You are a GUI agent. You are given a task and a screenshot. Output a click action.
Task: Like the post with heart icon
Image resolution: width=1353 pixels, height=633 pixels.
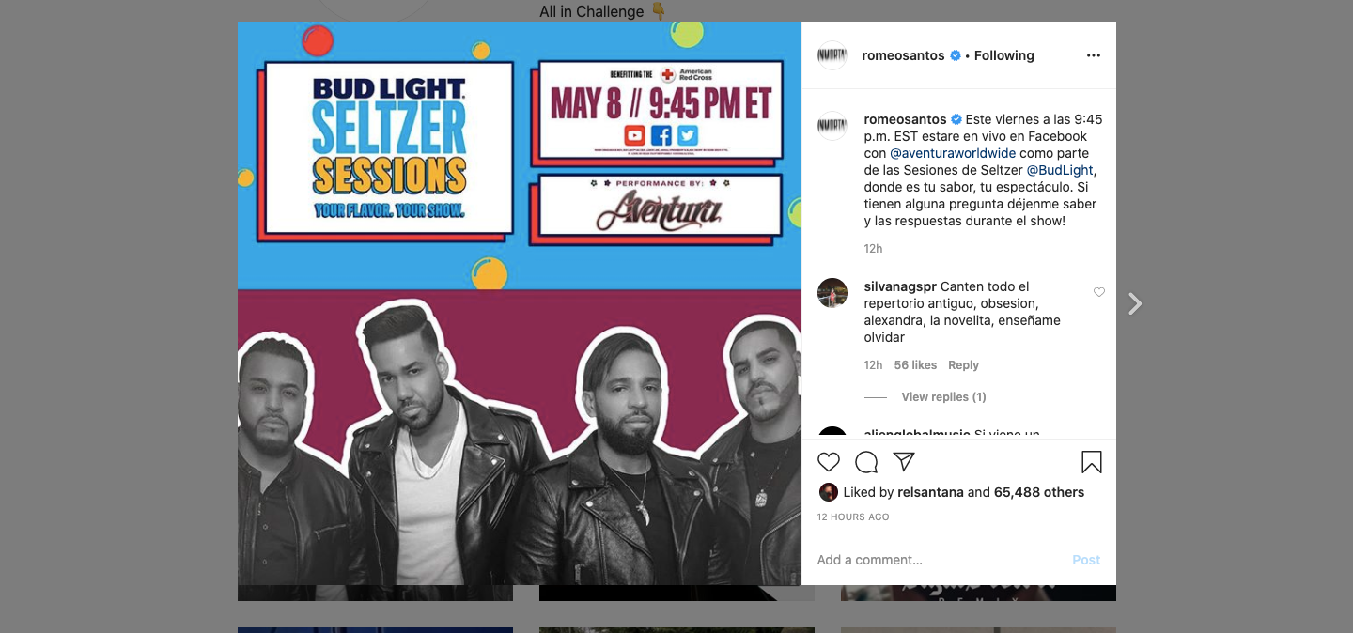click(829, 462)
